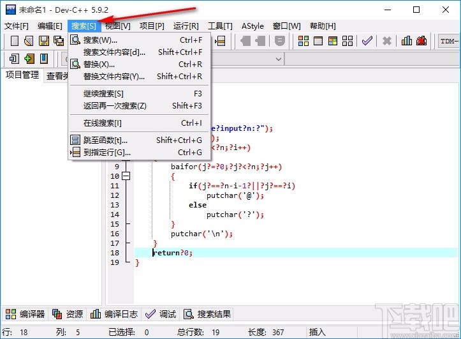Choose 跳至函数[t]... menu entry
Image resolution: width=461 pixels, height=339 pixels.
pyautogui.click(x=140, y=140)
